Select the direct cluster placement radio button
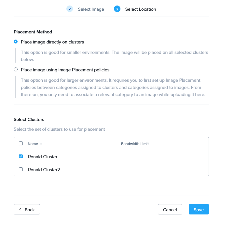The image size is (235, 231). pyautogui.click(x=16, y=42)
